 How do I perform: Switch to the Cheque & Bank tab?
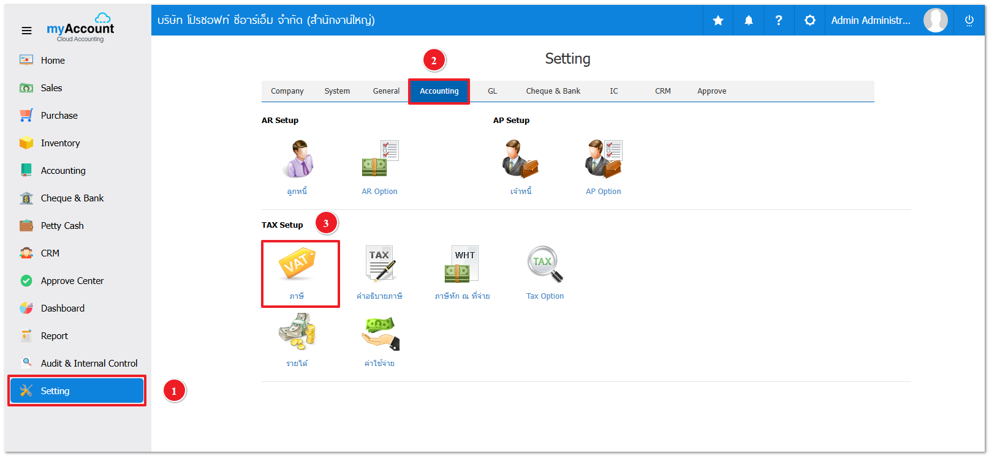pos(553,91)
